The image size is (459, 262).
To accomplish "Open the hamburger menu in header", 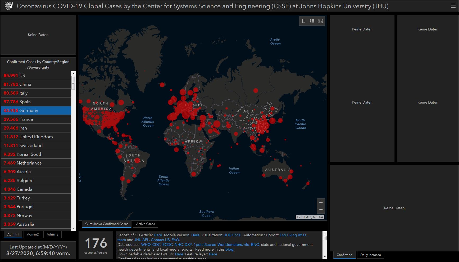I will [x=453, y=6].
